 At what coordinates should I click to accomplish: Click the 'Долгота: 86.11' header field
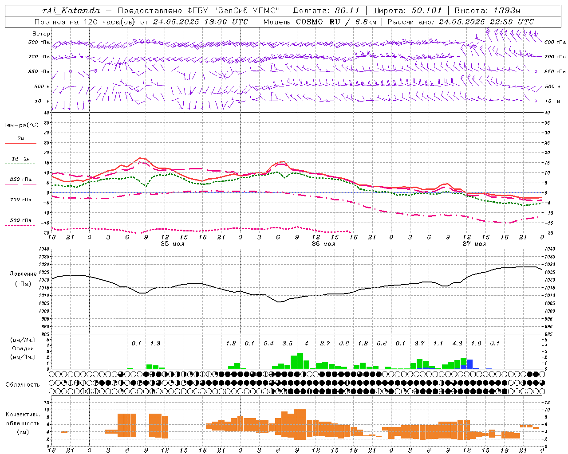[326, 11]
